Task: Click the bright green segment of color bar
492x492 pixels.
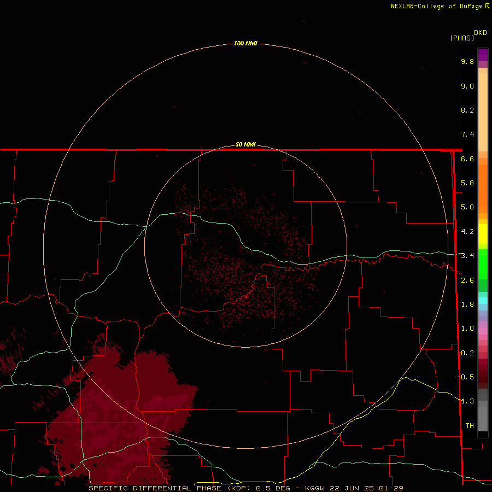Action: 483,263
